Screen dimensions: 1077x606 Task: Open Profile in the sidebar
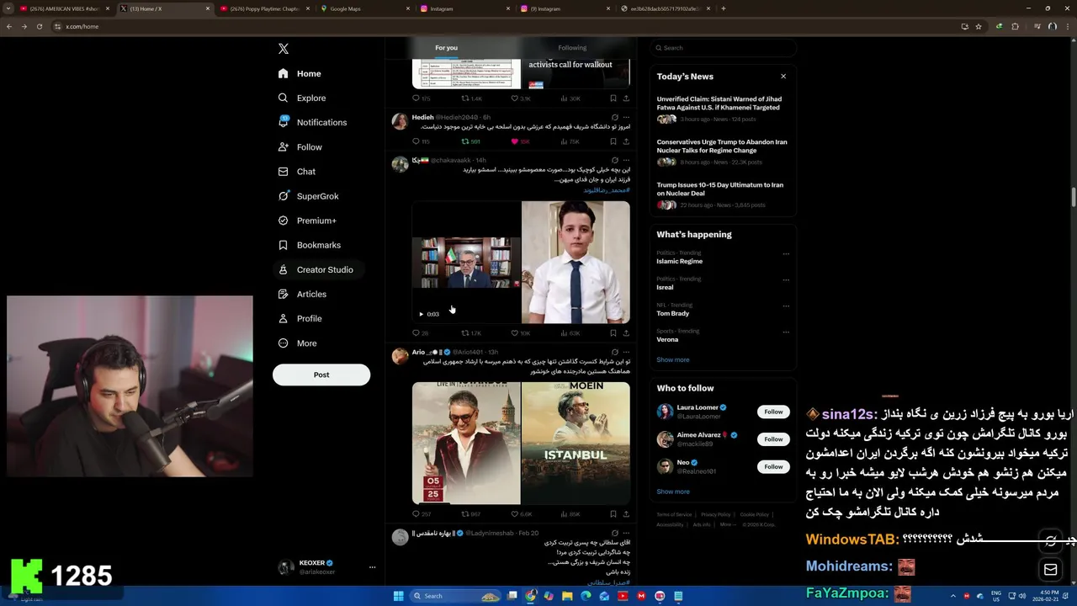pyautogui.click(x=300, y=318)
